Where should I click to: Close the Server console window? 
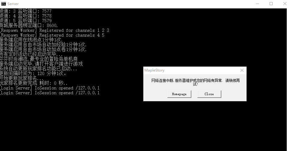point(285,4)
